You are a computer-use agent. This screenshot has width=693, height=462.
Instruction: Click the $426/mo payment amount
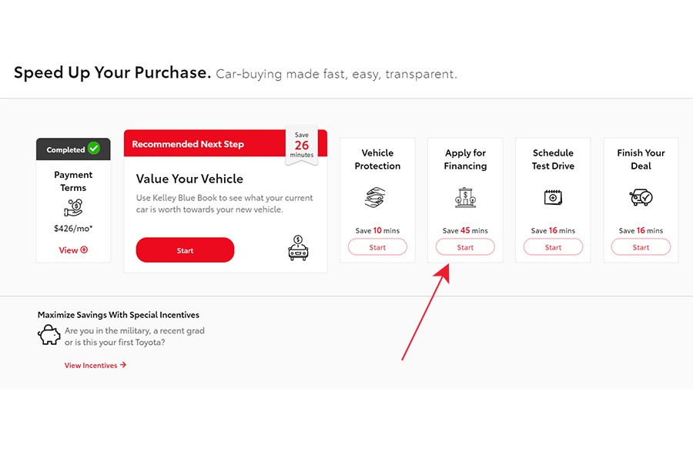pos(73,229)
